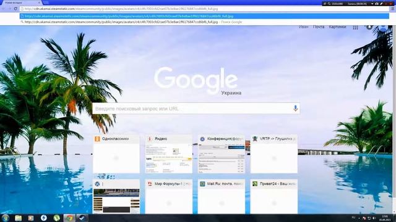Open File Explorer from the taskbar
Screen dimensions: 396x222
18,218
